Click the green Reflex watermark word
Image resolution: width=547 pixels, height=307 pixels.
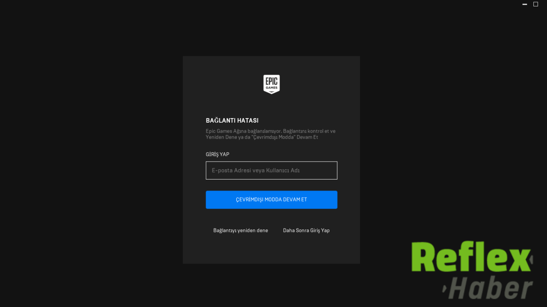(470, 257)
